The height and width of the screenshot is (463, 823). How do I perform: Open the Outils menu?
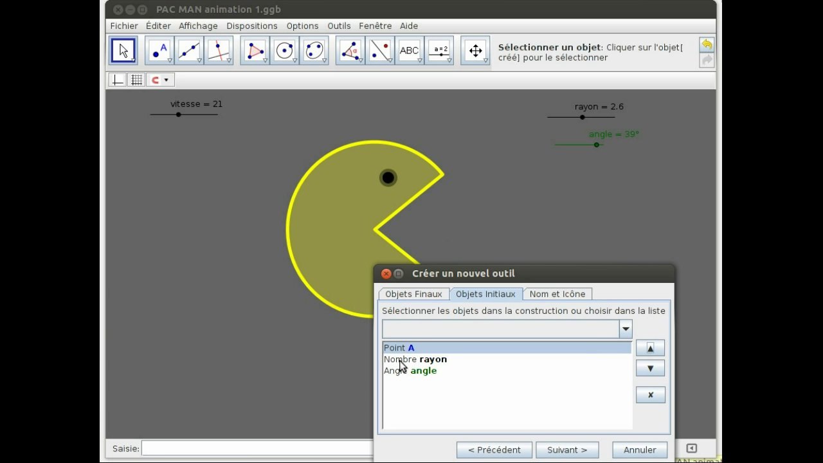[x=339, y=26]
